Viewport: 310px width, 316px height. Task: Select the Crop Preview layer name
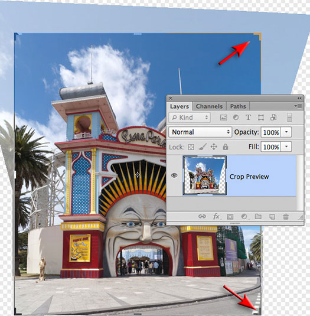(x=249, y=177)
